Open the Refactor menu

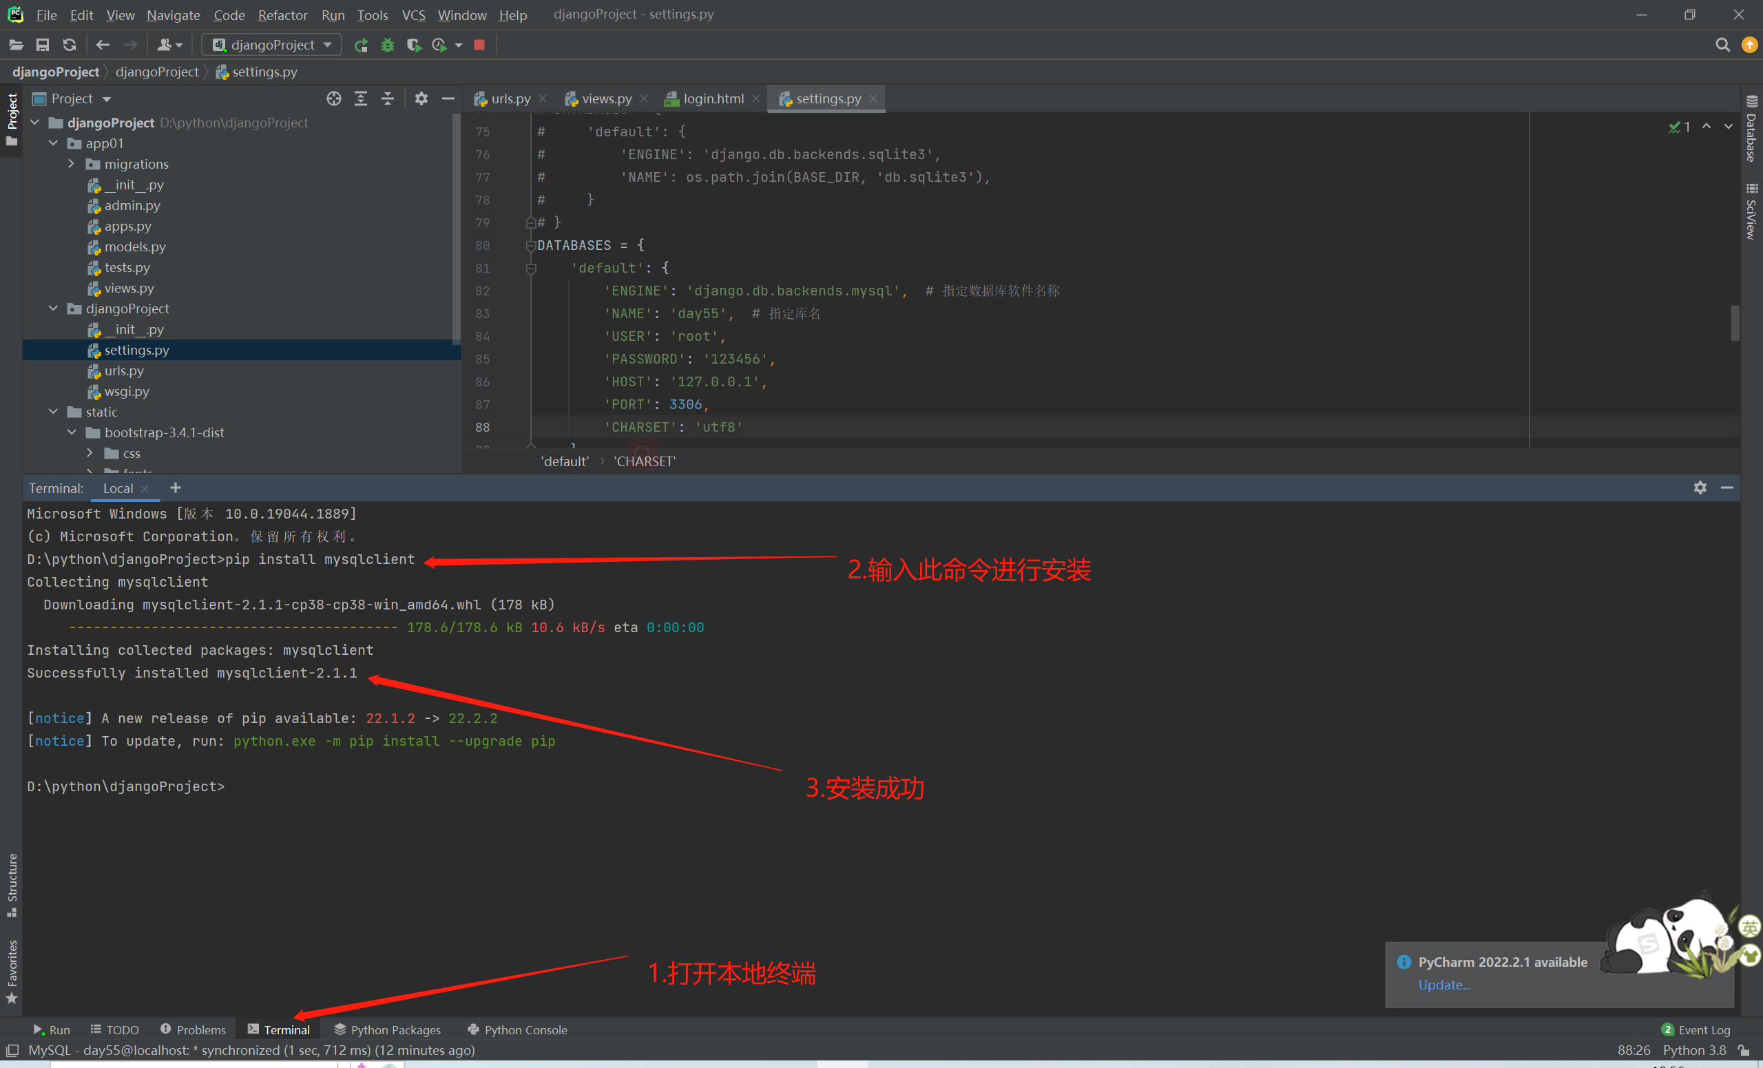(x=282, y=15)
